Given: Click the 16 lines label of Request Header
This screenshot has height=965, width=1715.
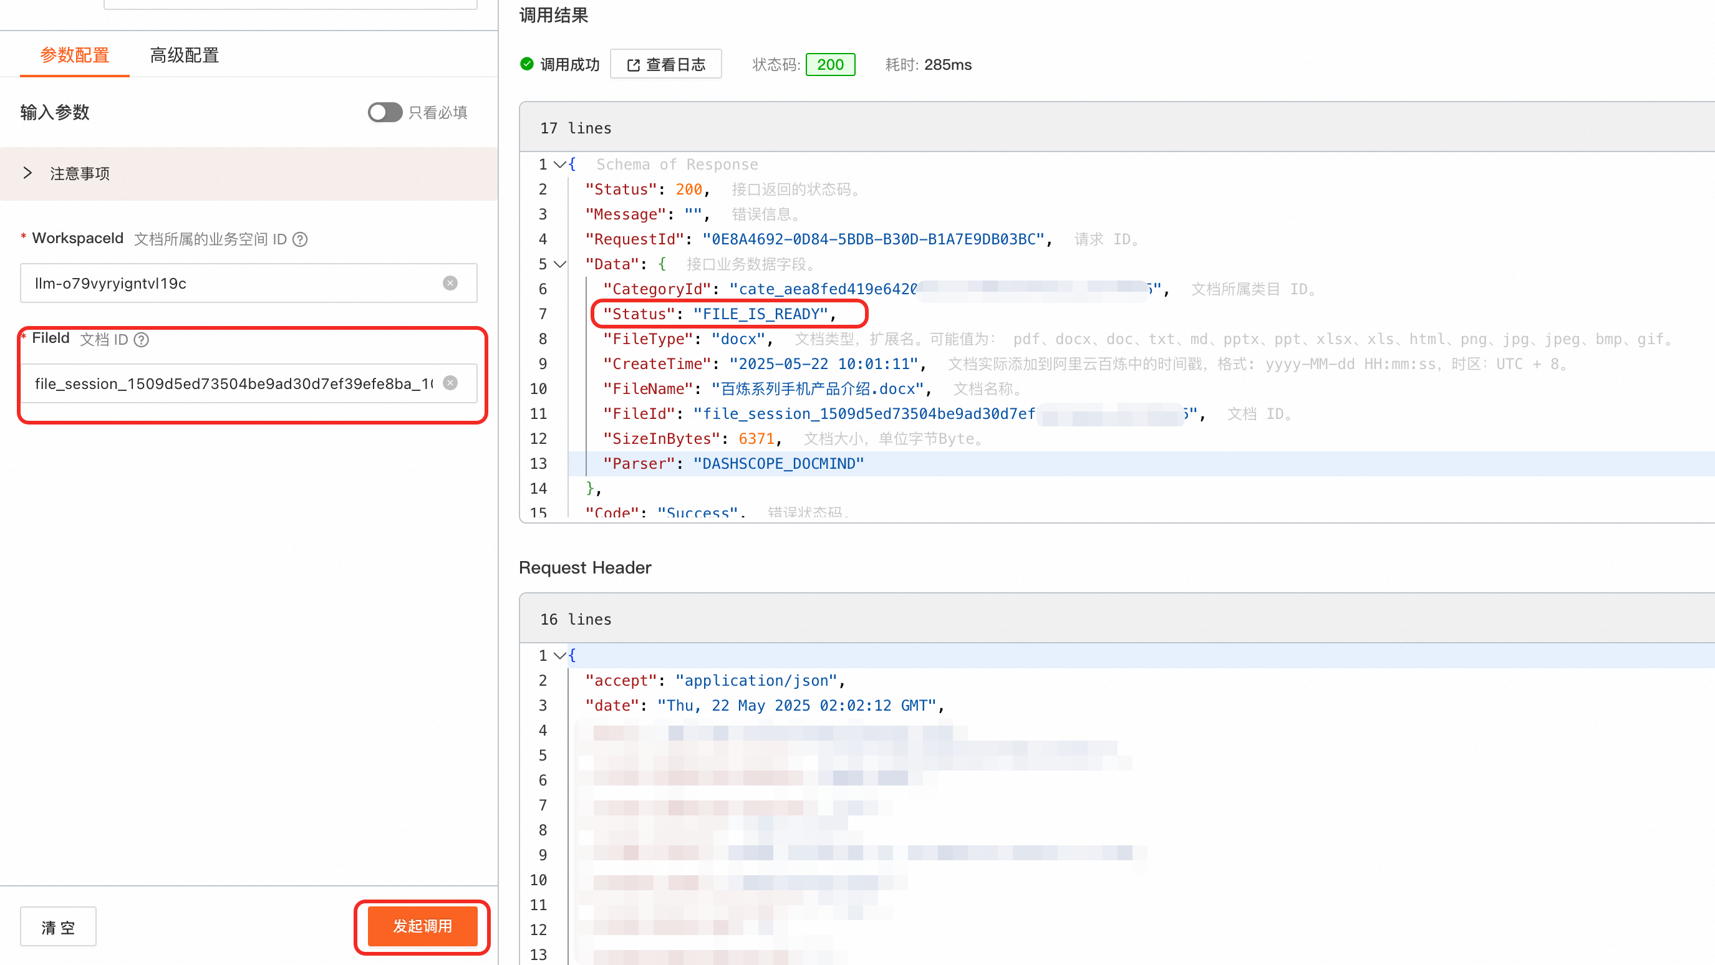Looking at the screenshot, I should click(x=576, y=620).
